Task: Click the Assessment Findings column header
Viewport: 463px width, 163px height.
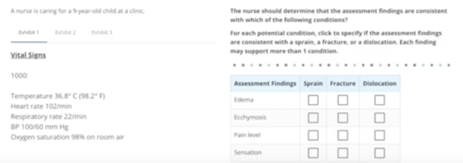Action: click(x=265, y=84)
